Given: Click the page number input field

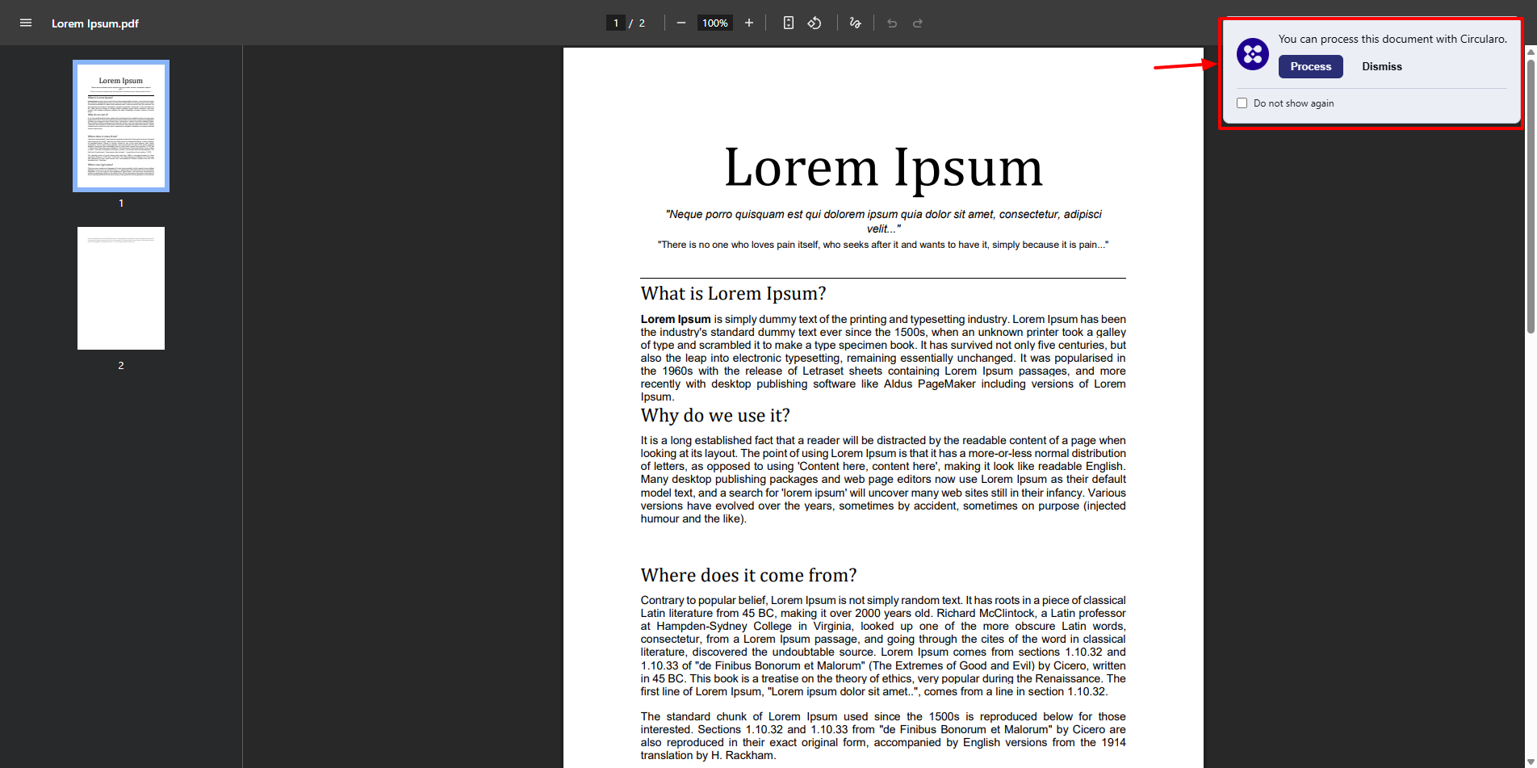Looking at the screenshot, I should (x=616, y=23).
